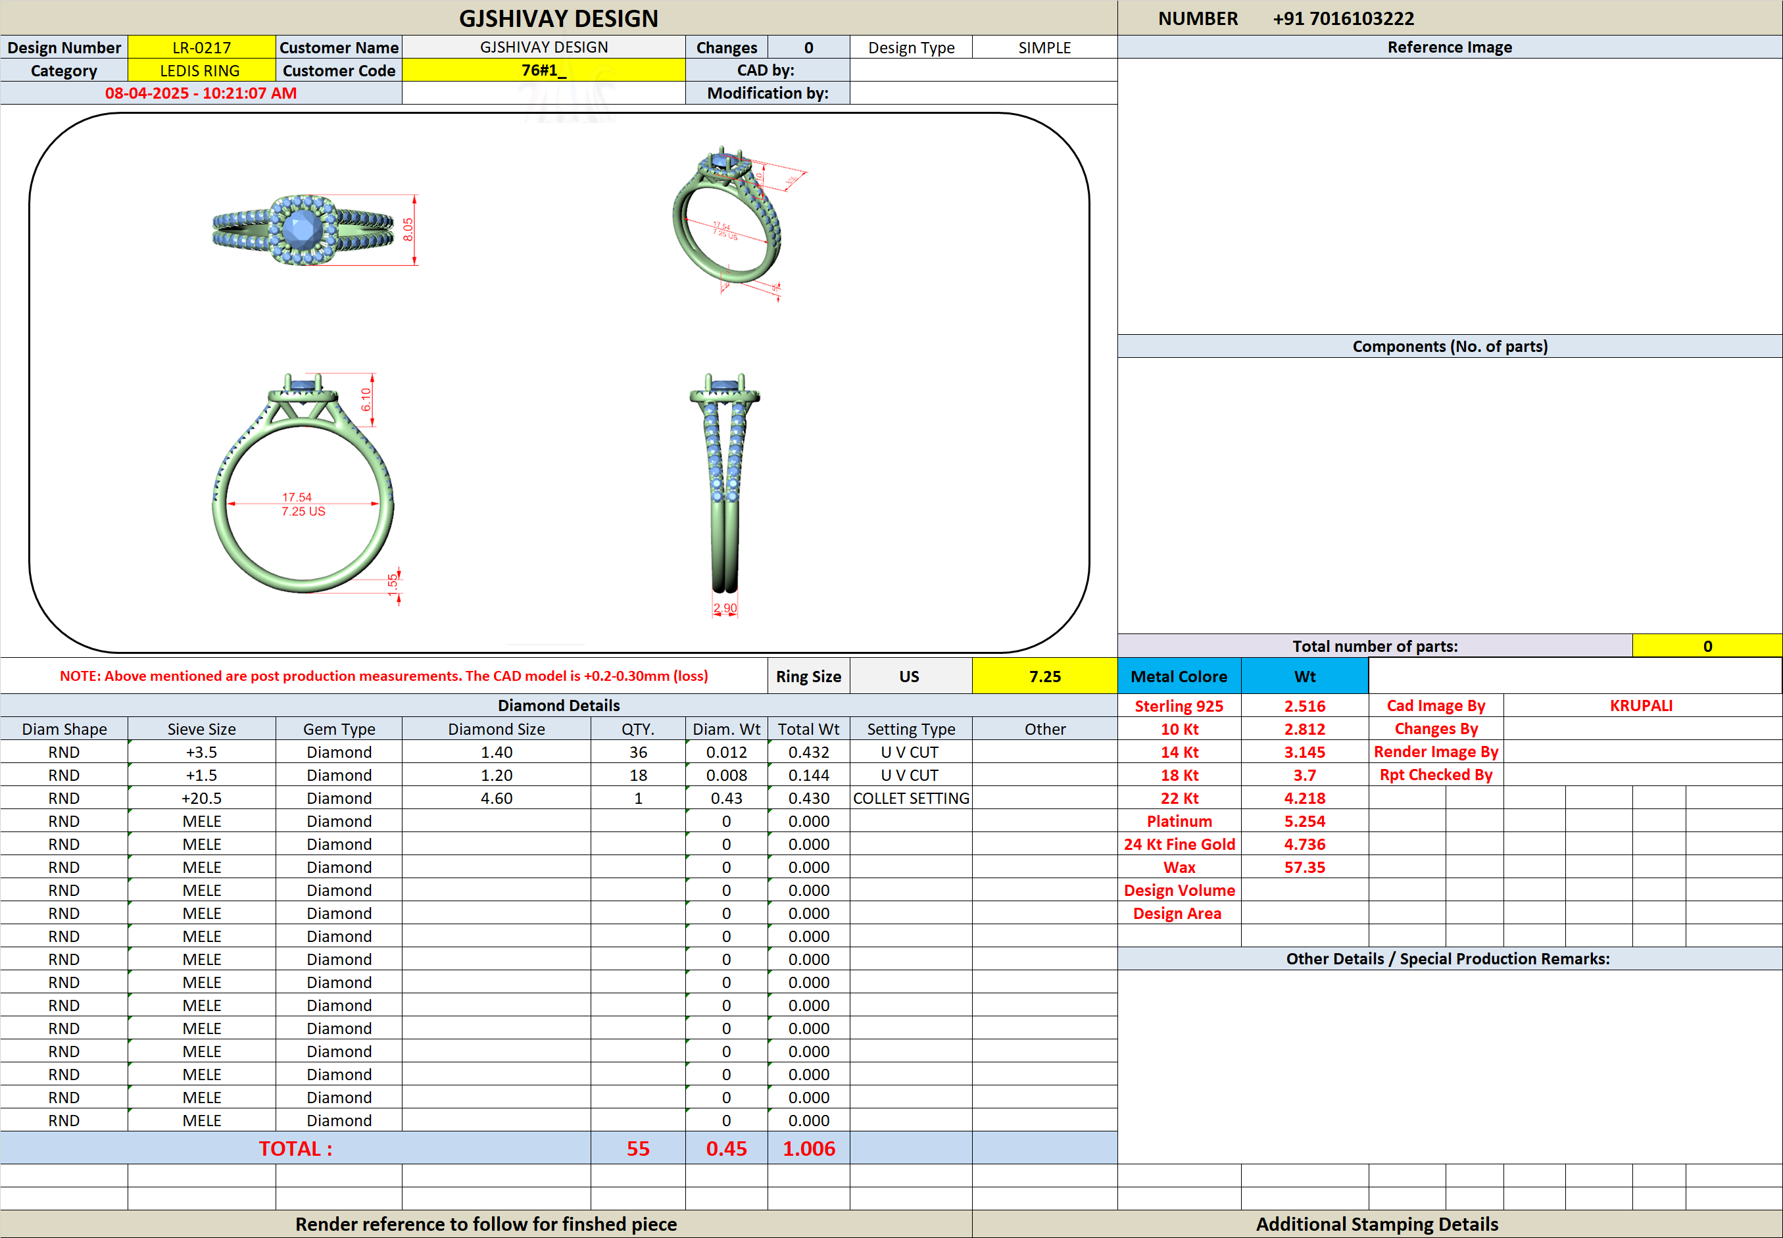Select the KRUPALI cad image by cell

click(1642, 706)
